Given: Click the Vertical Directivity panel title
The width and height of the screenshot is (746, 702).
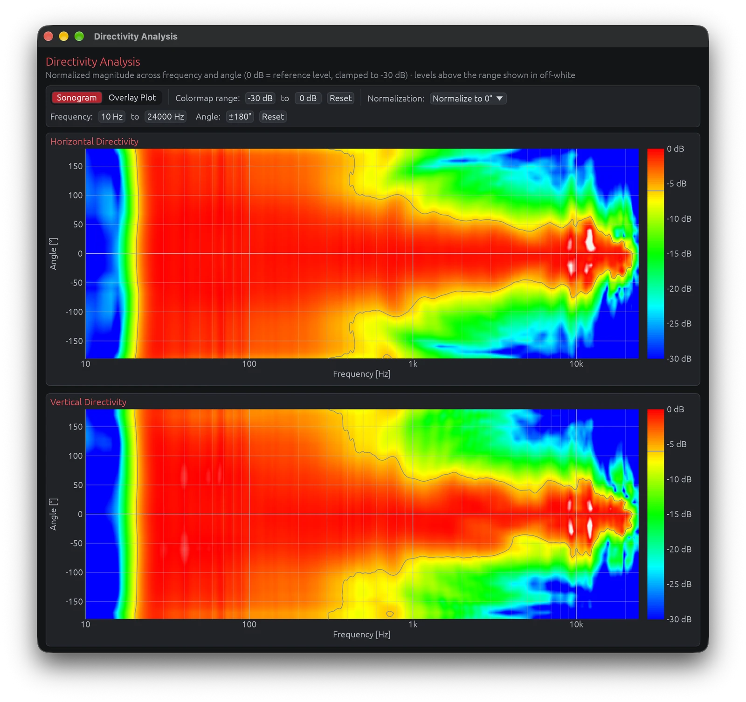Looking at the screenshot, I should [88, 402].
